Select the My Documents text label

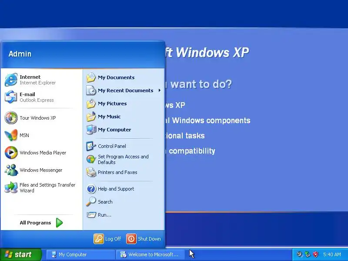(116, 77)
